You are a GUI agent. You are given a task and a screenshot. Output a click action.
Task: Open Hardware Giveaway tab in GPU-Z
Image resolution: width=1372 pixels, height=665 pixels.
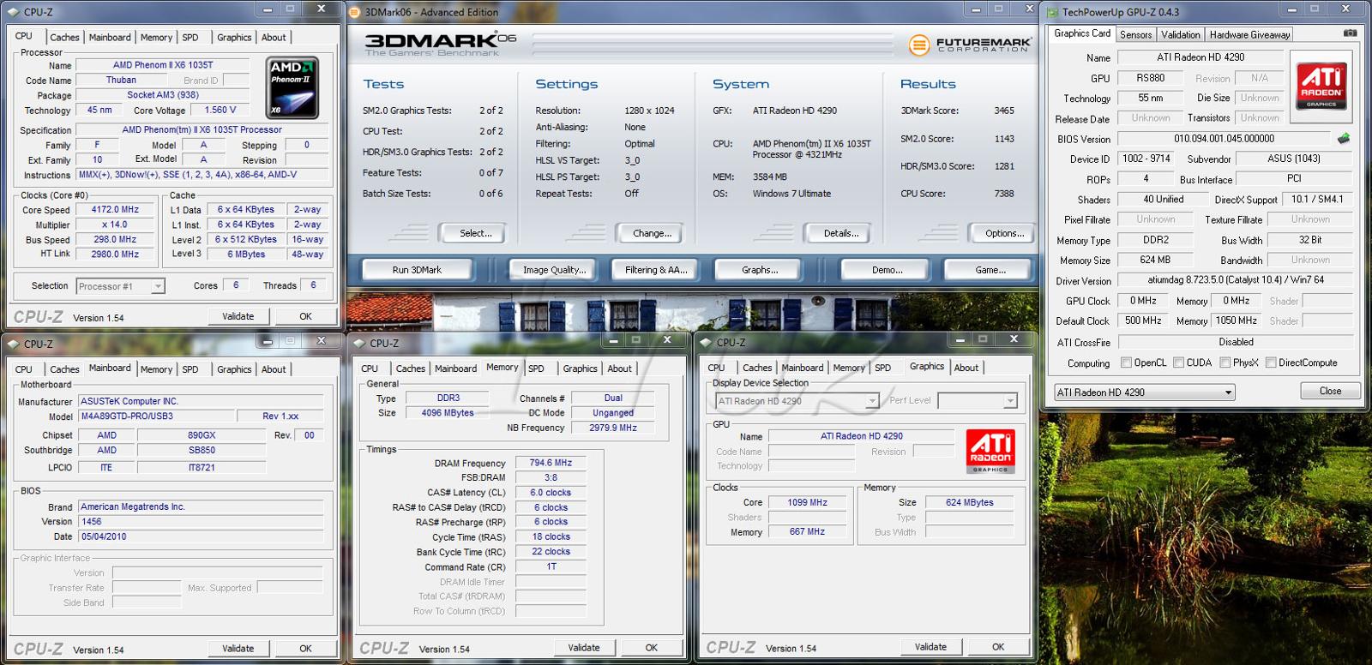1249,35
